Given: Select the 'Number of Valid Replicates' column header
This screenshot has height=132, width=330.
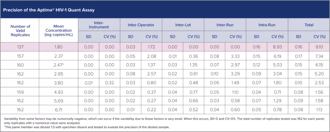Looking at the screenshot, I should click(20, 30).
